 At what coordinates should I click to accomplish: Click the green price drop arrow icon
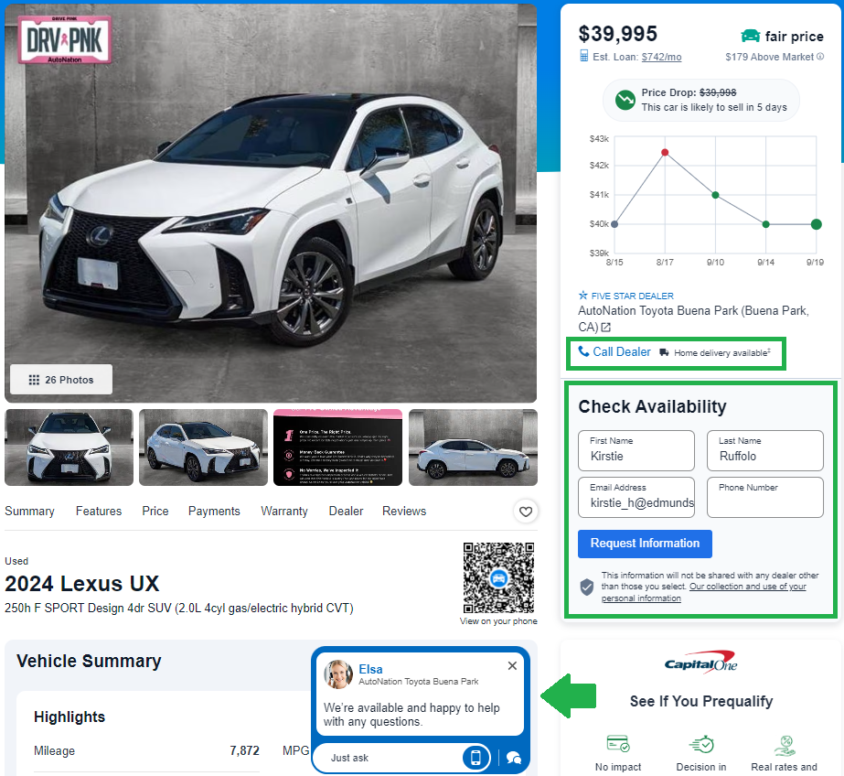[x=625, y=100]
